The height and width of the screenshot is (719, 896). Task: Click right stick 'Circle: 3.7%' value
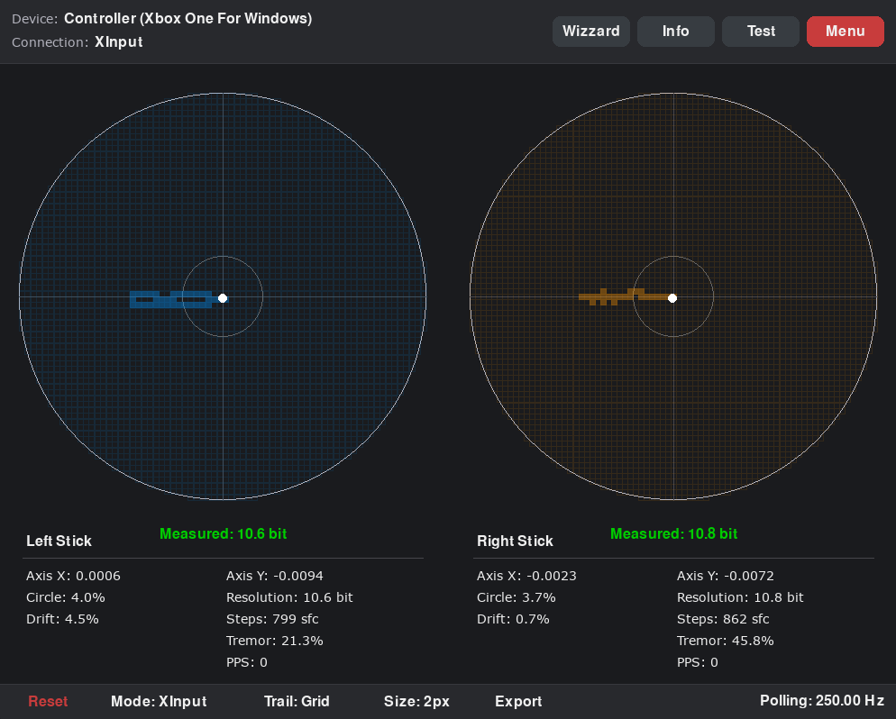(517, 597)
